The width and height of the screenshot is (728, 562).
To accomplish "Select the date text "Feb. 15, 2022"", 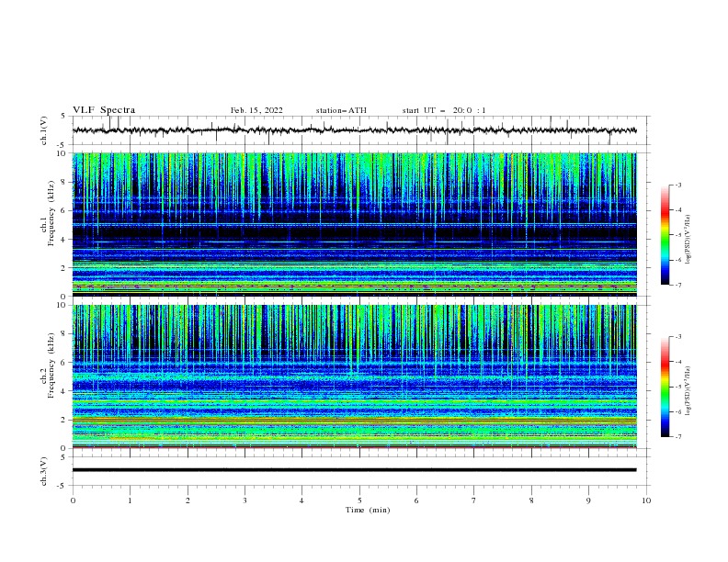I will click(256, 110).
